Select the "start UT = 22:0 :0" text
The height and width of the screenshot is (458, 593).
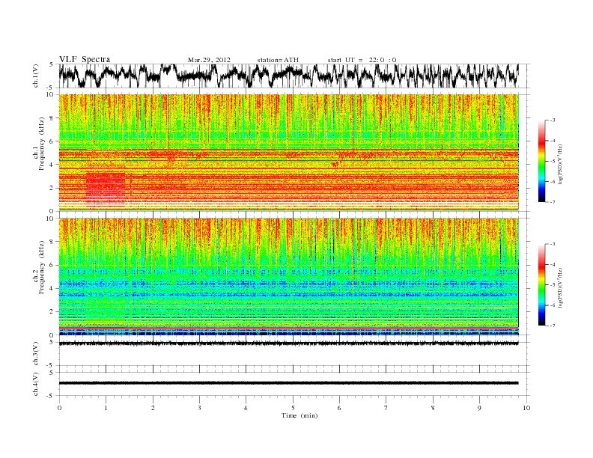click(x=362, y=60)
